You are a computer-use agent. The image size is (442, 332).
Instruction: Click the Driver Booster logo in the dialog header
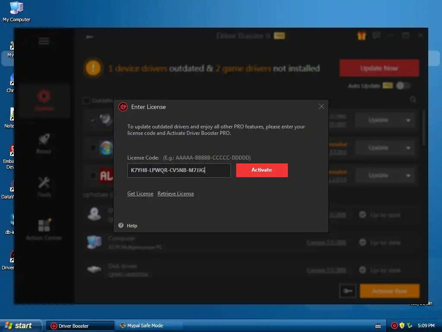tap(123, 107)
